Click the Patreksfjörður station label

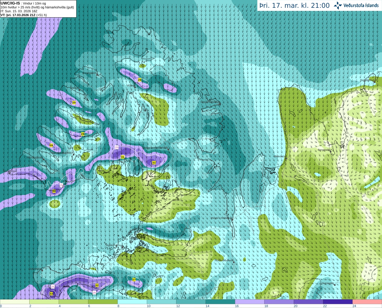(35, 158)
